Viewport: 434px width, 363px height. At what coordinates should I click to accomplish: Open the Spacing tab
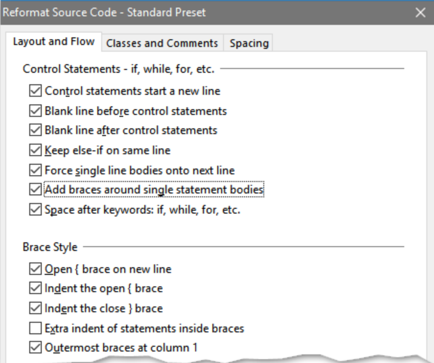pos(249,43)
